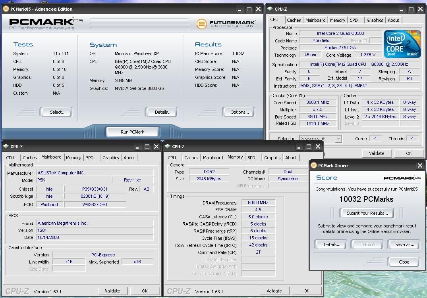Open Memory tab in Mainboard CPU-Z window
This screenshot has width=427, height=298.
[73, 158]
